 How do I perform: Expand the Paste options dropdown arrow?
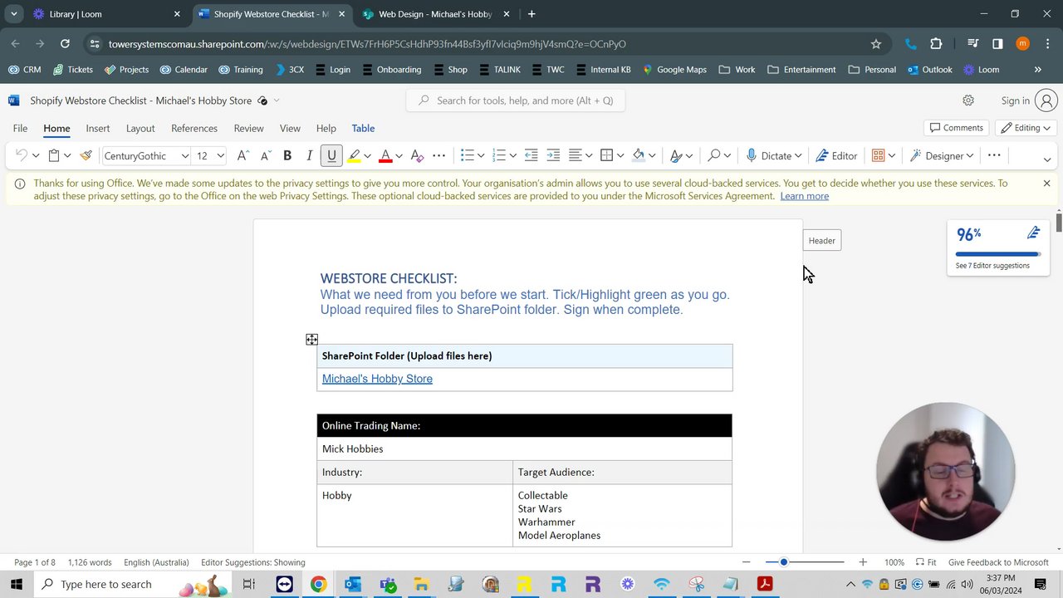67,156
